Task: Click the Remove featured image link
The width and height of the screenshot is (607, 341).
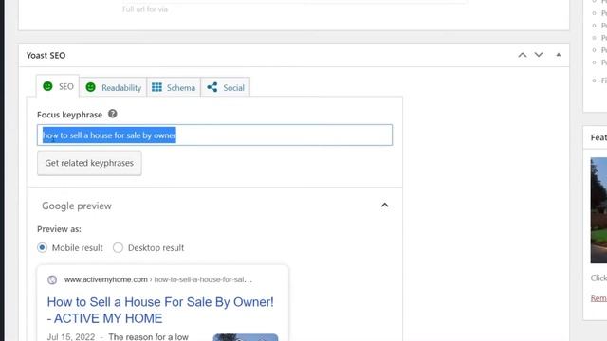Action: [598, 298]
